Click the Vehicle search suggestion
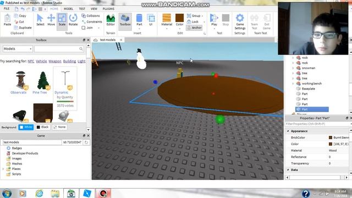Viewport: 352px width, 198px height. (41, 61)
